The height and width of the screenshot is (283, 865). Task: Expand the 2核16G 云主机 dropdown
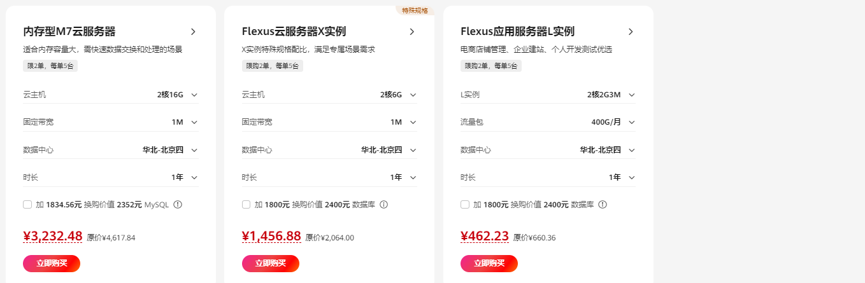click(x=194, y=95)
